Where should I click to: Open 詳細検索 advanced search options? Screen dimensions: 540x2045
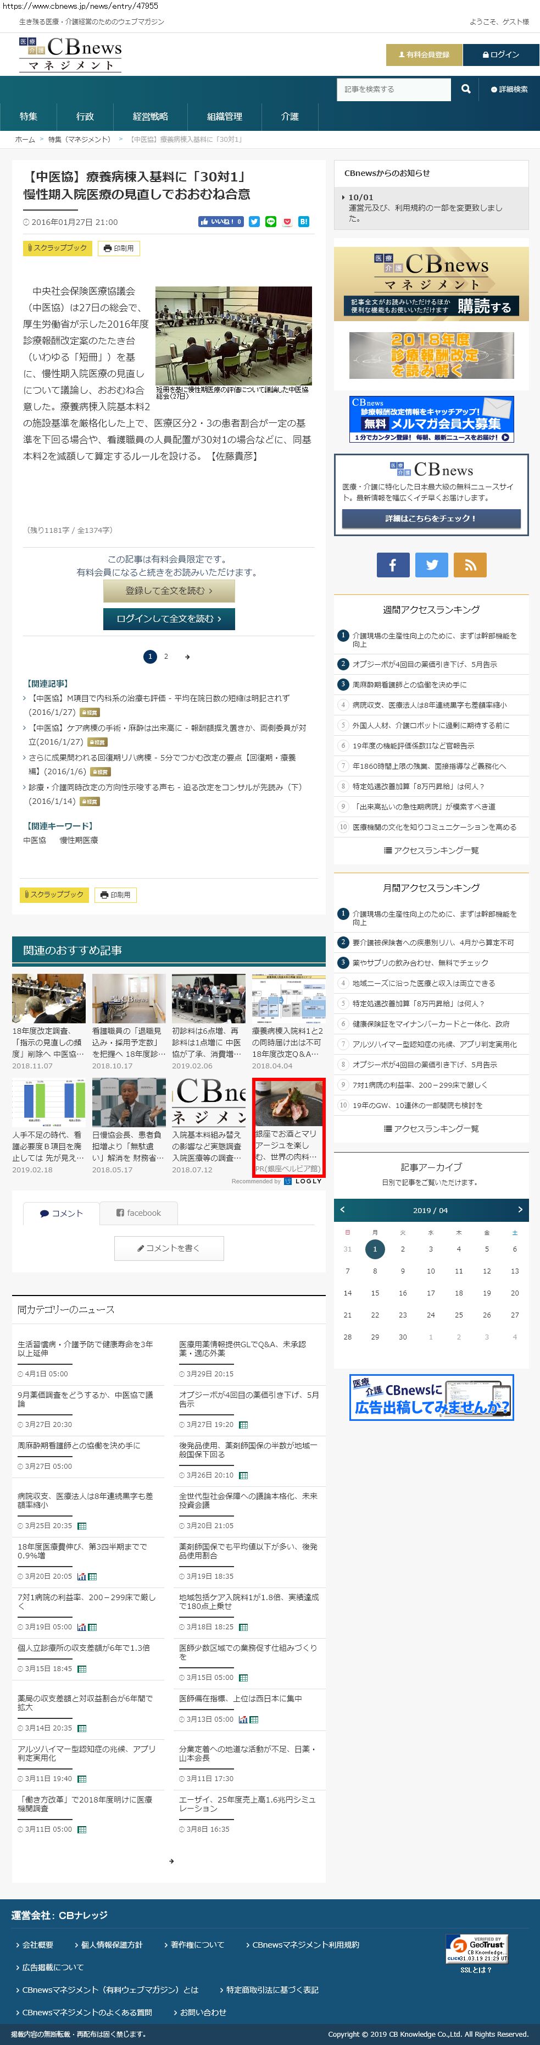(509, 89)
